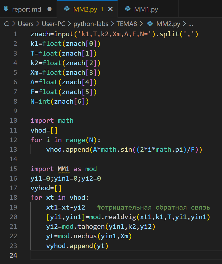Open the C: breadcrumb dropdown

(7, 24)
